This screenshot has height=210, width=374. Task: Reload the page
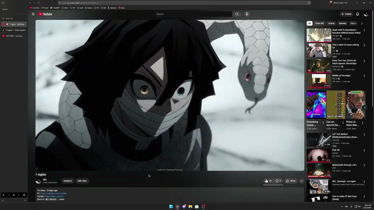[x=39, y=3]
